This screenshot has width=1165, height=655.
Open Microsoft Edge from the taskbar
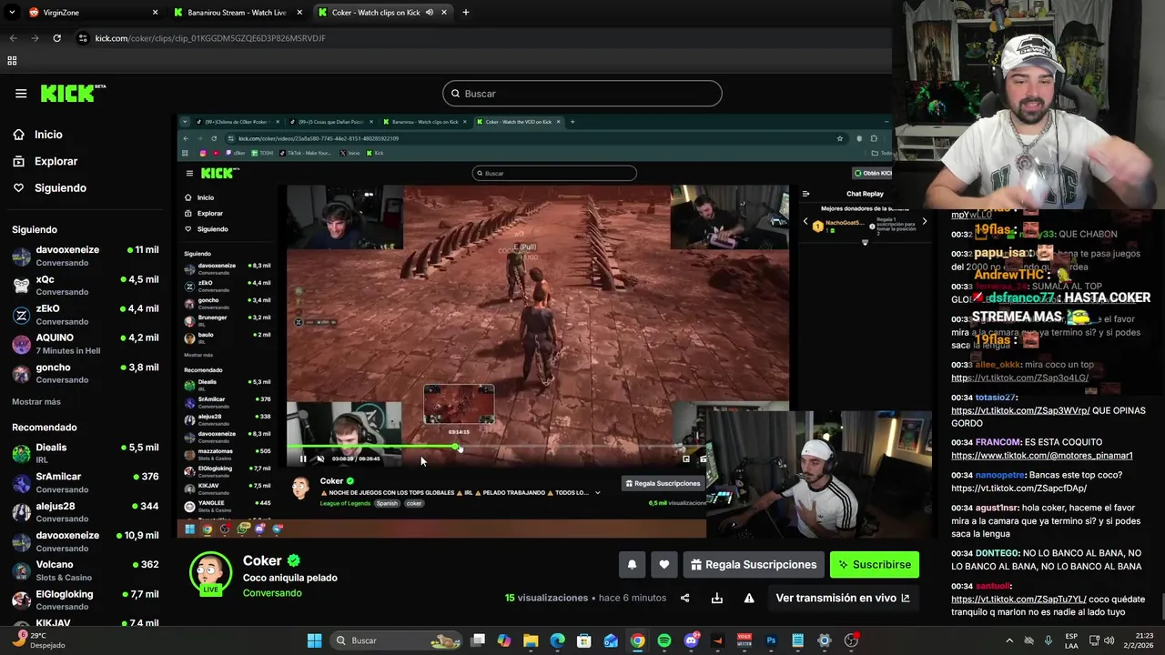pos(557,640)
